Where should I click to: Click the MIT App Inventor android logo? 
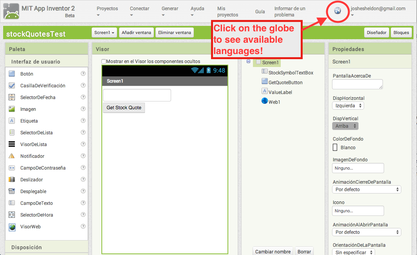tap(11, 11)
